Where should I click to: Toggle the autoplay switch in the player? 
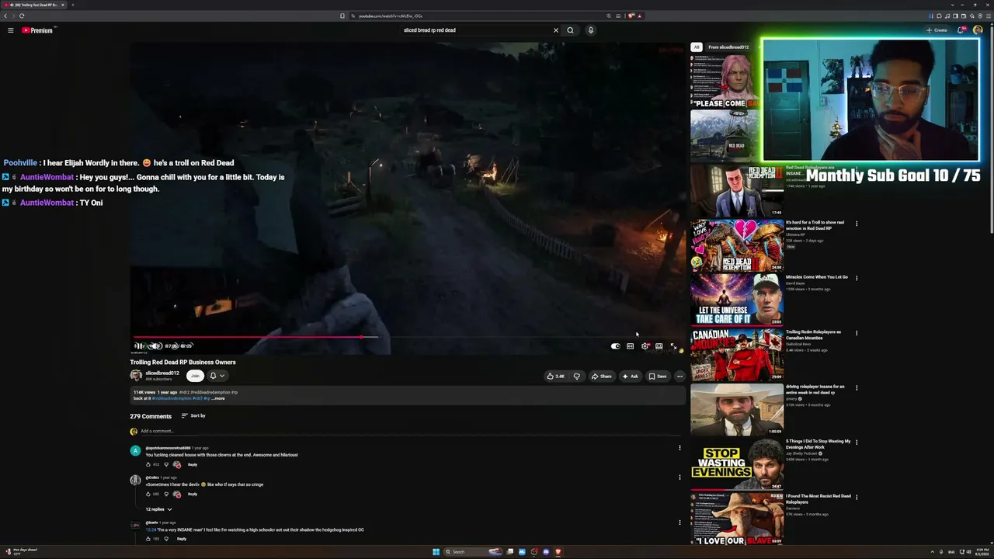pyautogui.click(x=615, y=346)
